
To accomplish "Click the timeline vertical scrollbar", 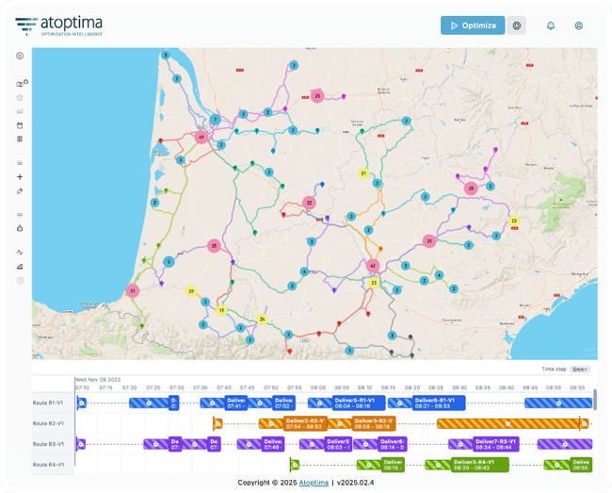I will 593,400.
